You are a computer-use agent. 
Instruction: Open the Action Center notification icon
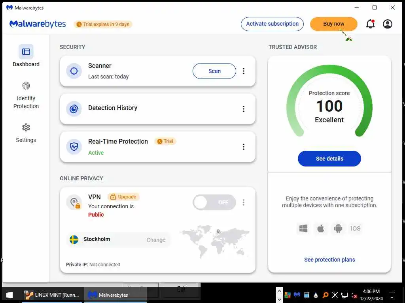coord(392,295)
